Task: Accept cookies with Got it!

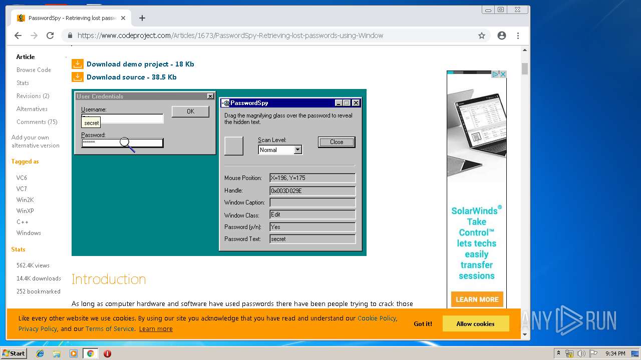Action: point(423,324)
